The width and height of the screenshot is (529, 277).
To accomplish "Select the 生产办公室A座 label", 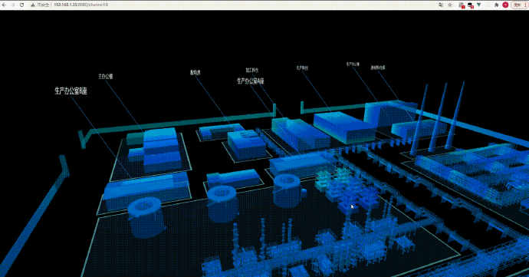I will (x=251, y=81).
